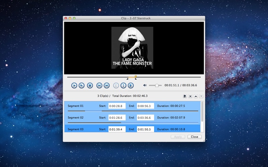Select the left trim marker triangle

(x=127, y=78)
